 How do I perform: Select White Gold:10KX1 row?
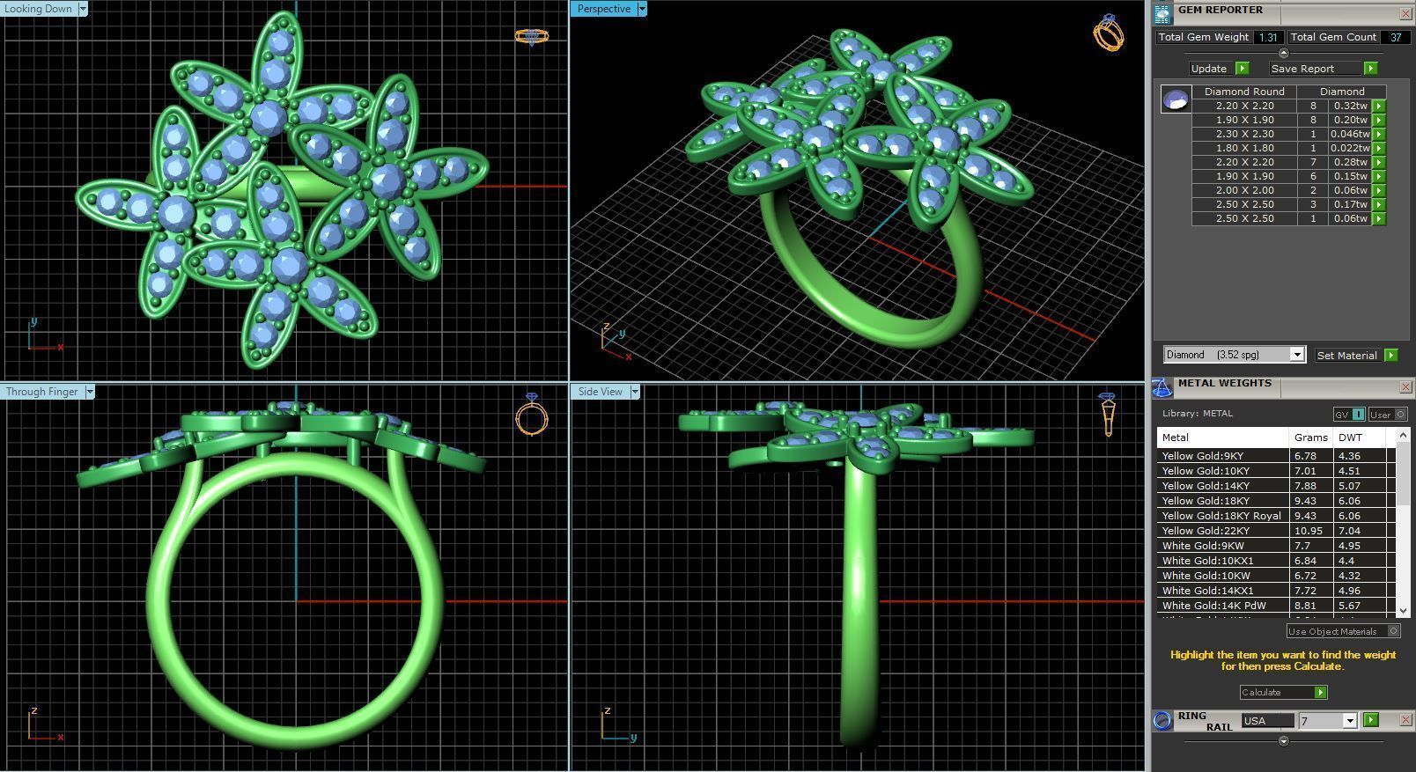[x=1275, y=561]
